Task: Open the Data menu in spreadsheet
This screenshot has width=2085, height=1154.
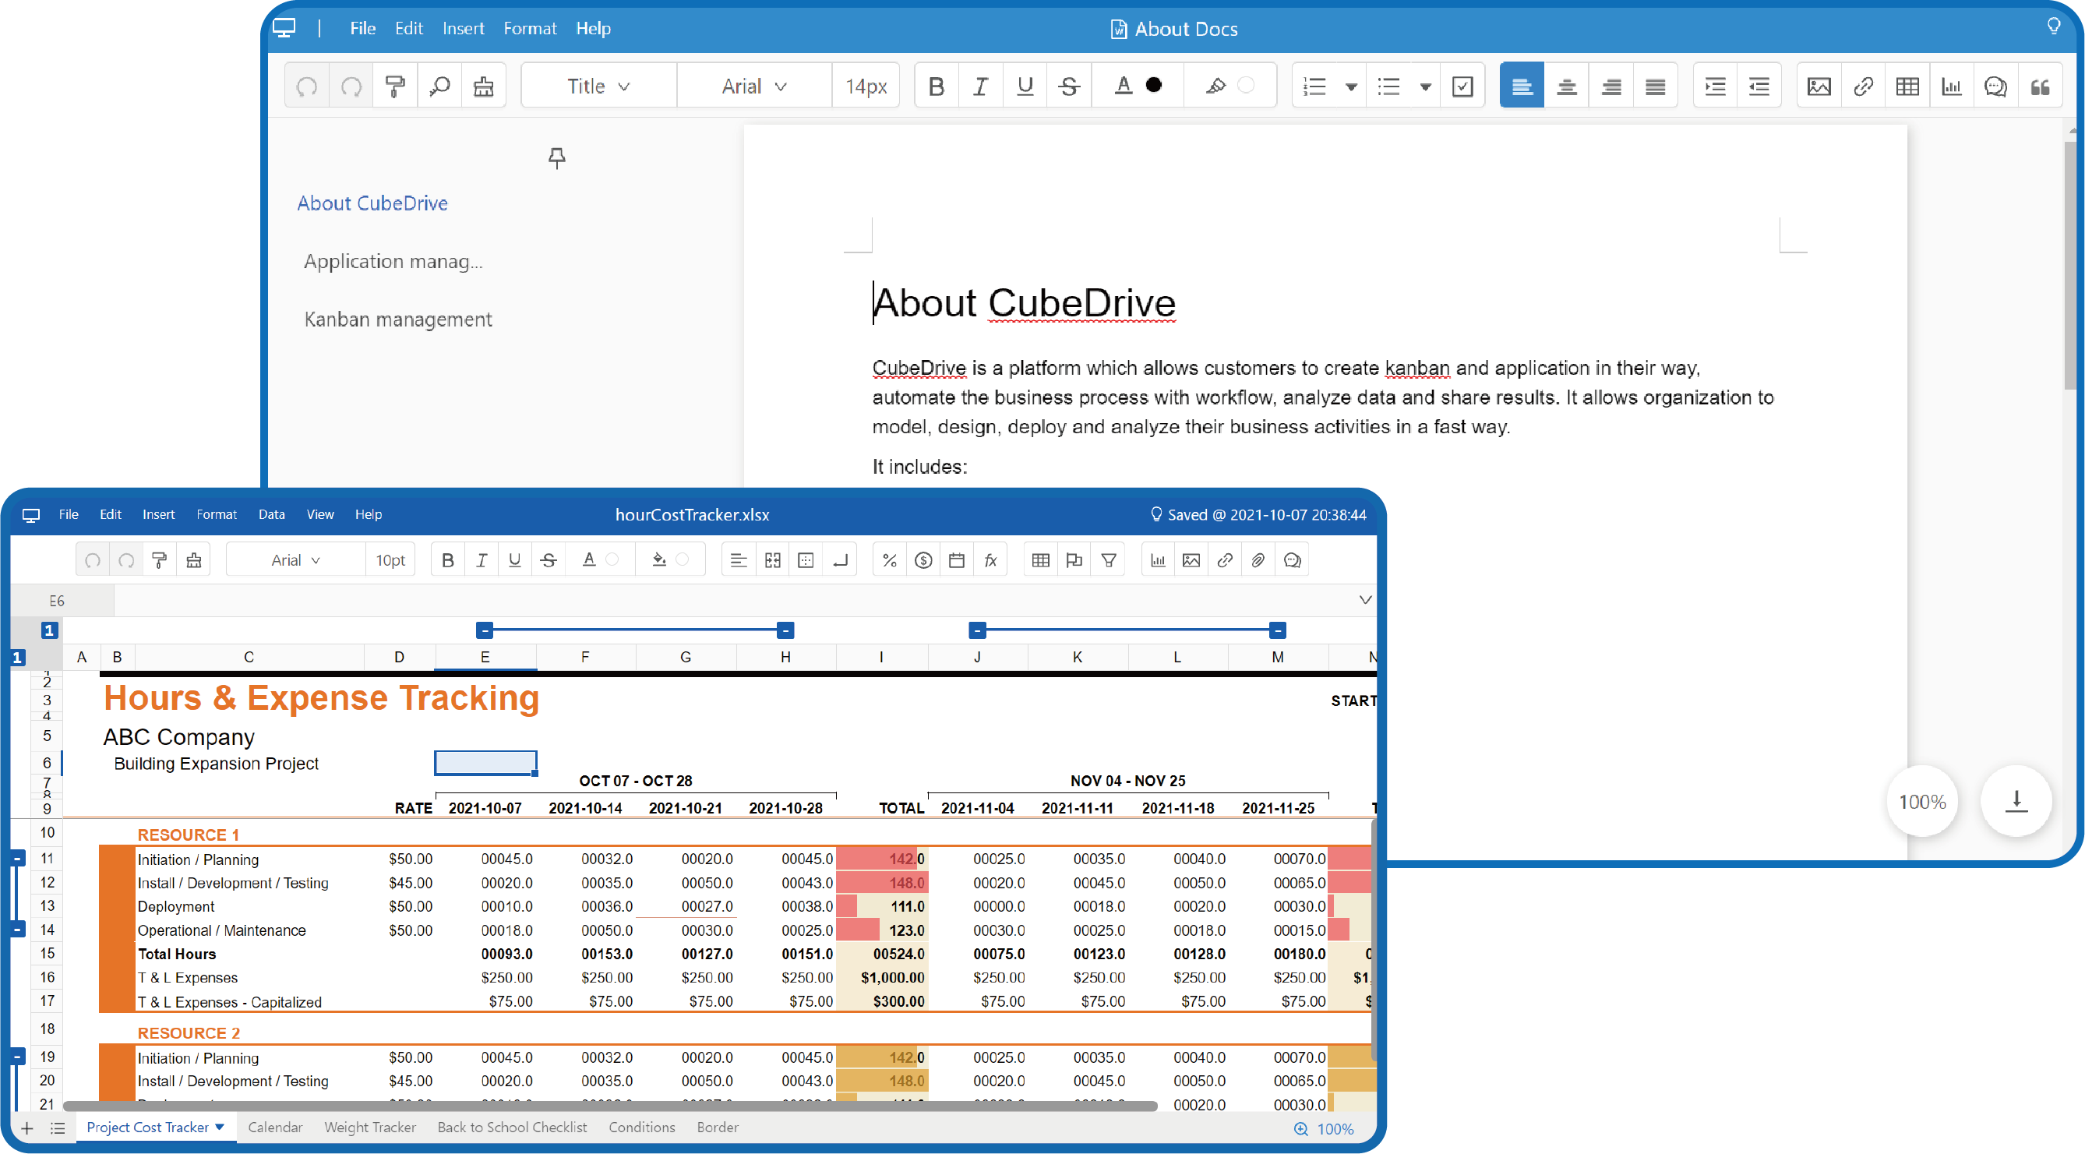Action: [271, 515]
